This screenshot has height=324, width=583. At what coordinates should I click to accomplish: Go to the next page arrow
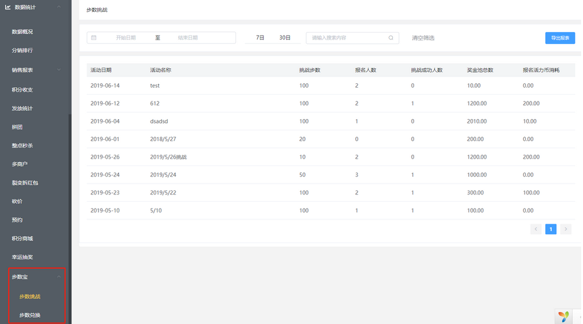565,229
